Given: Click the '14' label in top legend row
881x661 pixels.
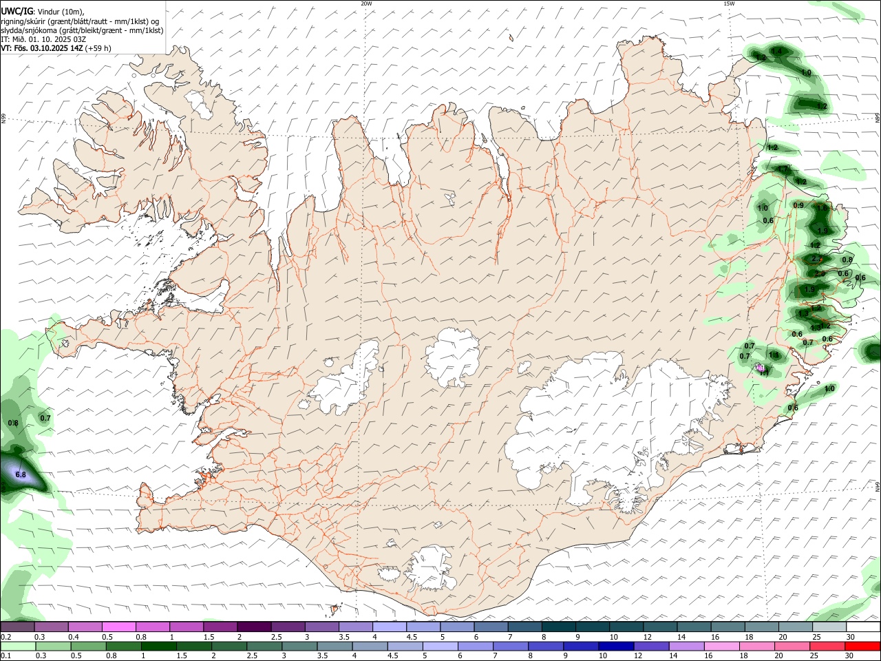Looking at the screenshot, I should pos(681,637).
